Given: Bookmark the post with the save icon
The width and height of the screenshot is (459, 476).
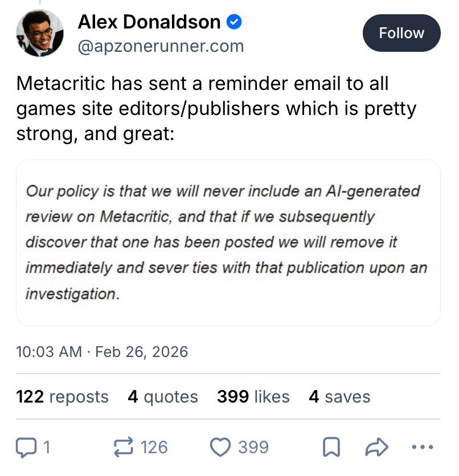Looking at the screenshot, I should coord(332,448).
